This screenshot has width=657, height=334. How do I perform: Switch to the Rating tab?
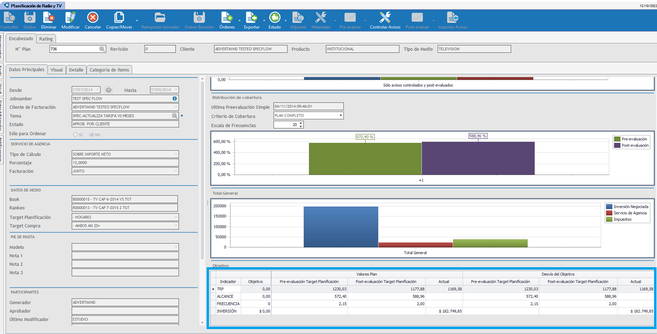pyautogui.click(x=46, y=39)
